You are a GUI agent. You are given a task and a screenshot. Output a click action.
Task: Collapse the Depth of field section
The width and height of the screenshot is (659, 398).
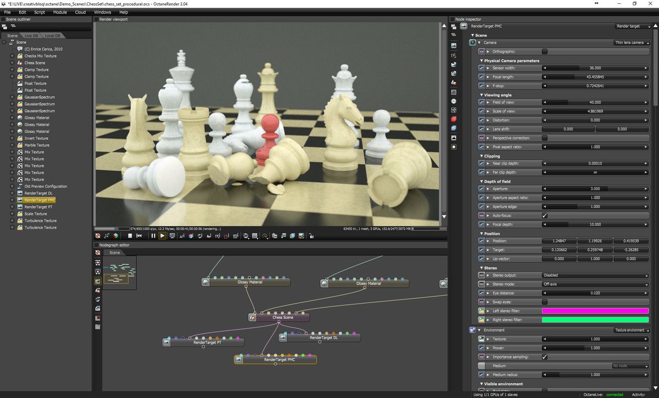pyautogui.click(x=482, y=181)
